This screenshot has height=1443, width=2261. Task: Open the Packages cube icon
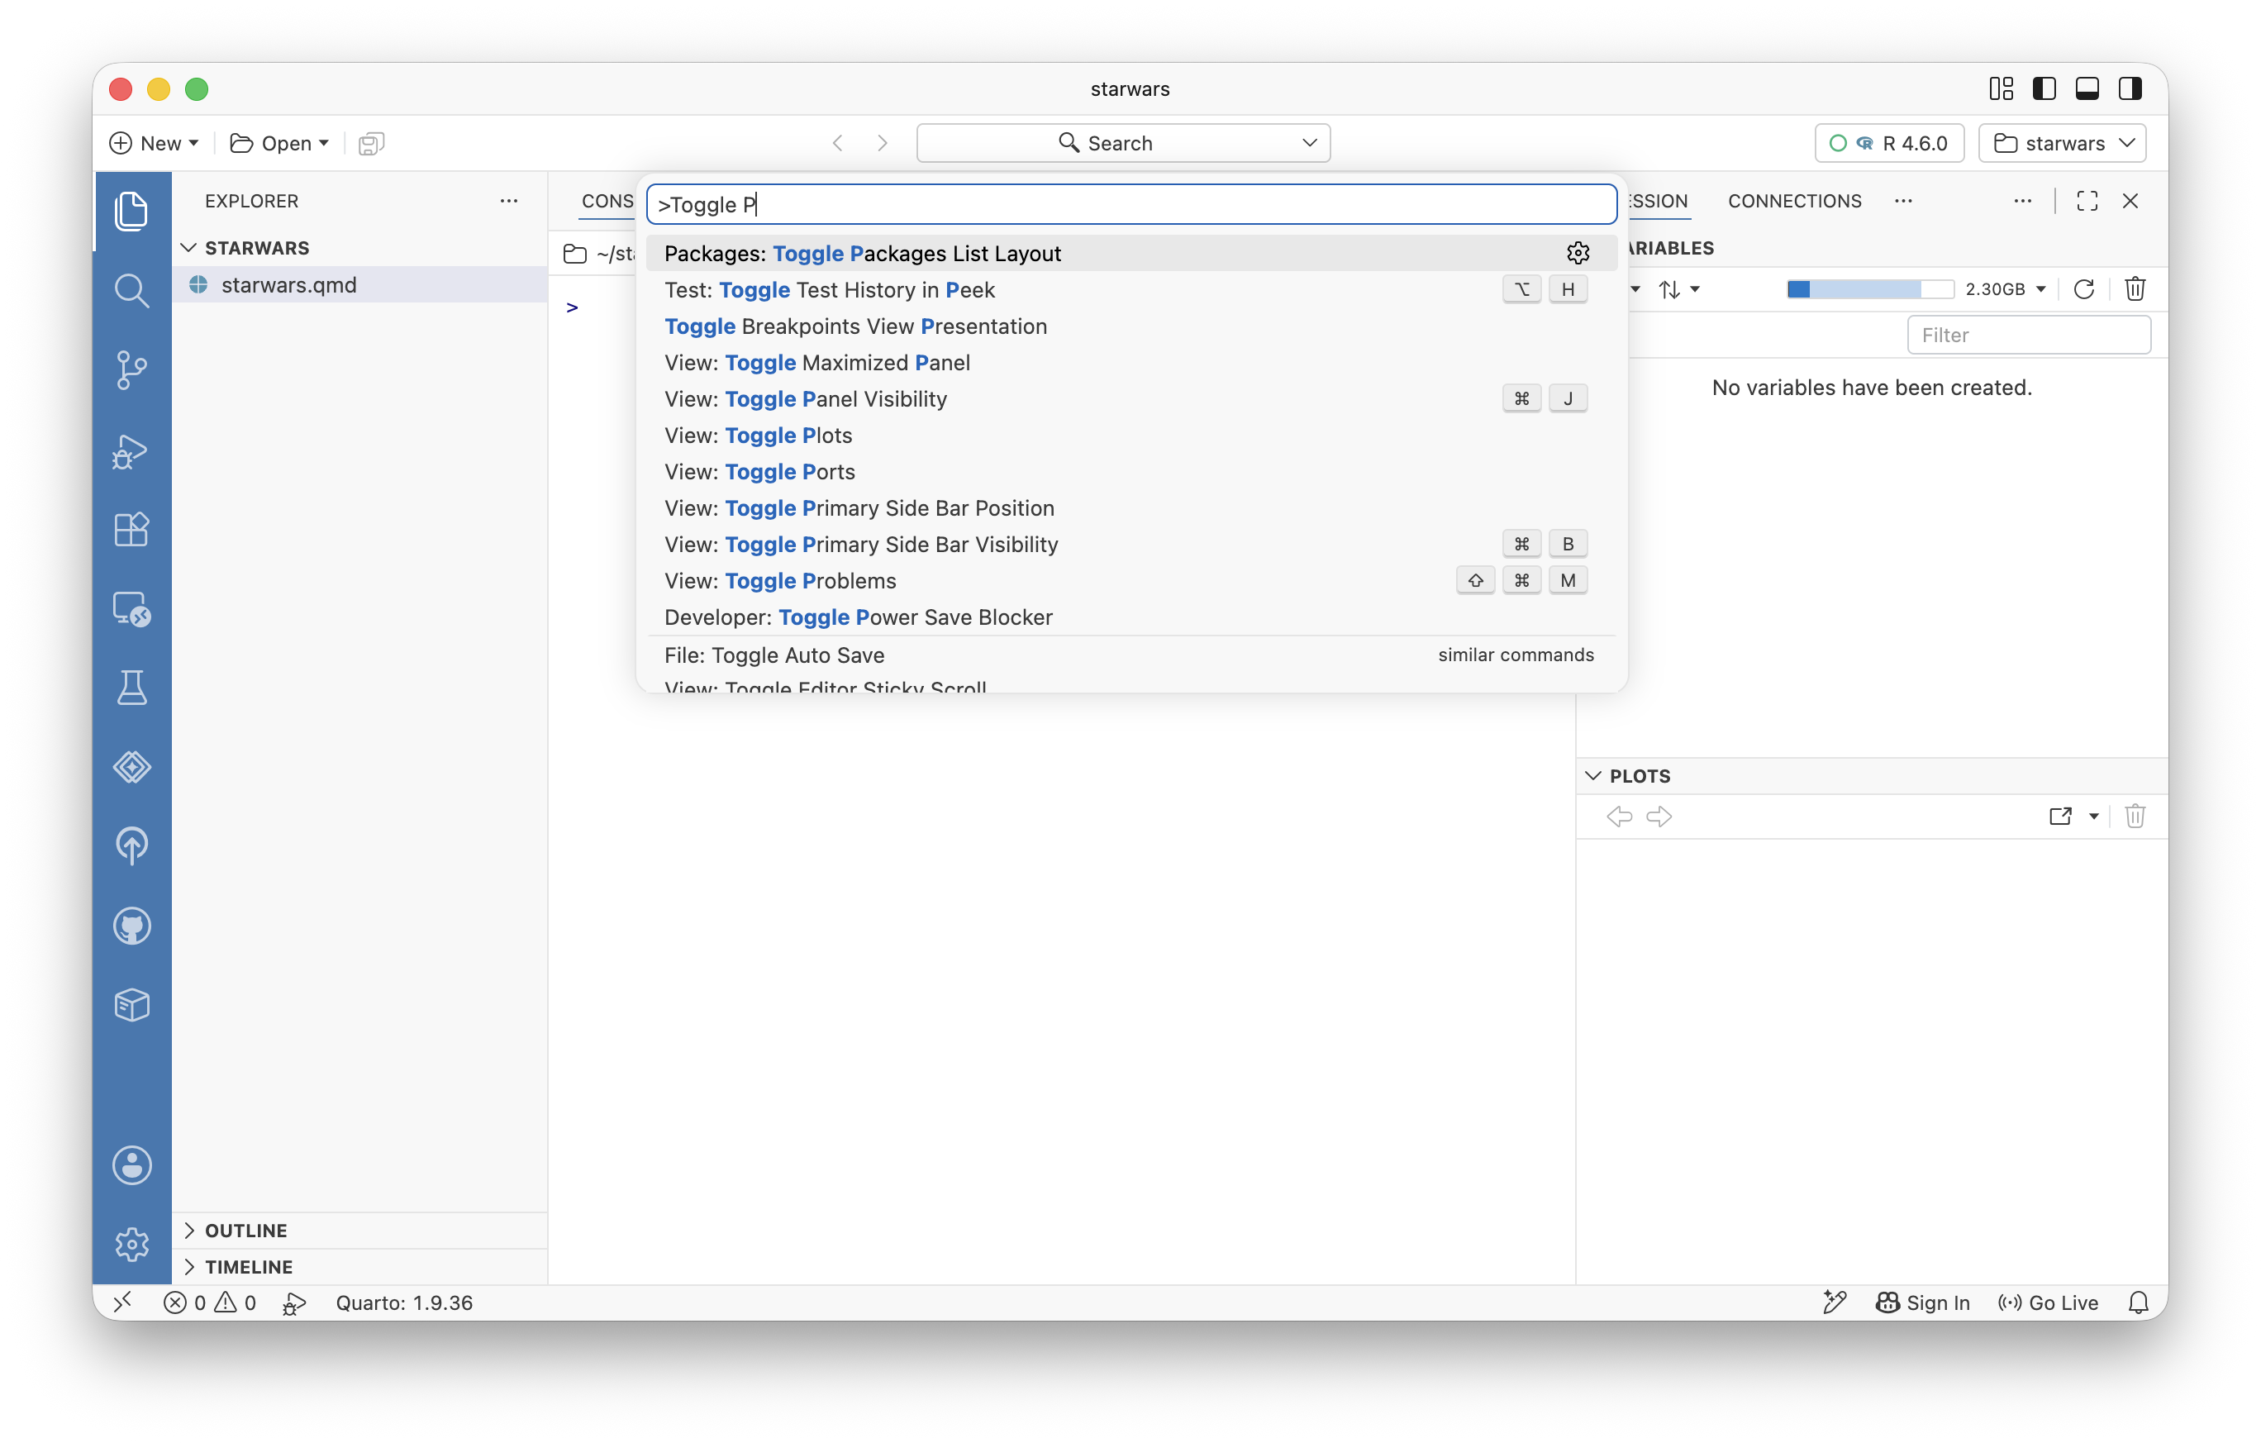click(131, 1004)
